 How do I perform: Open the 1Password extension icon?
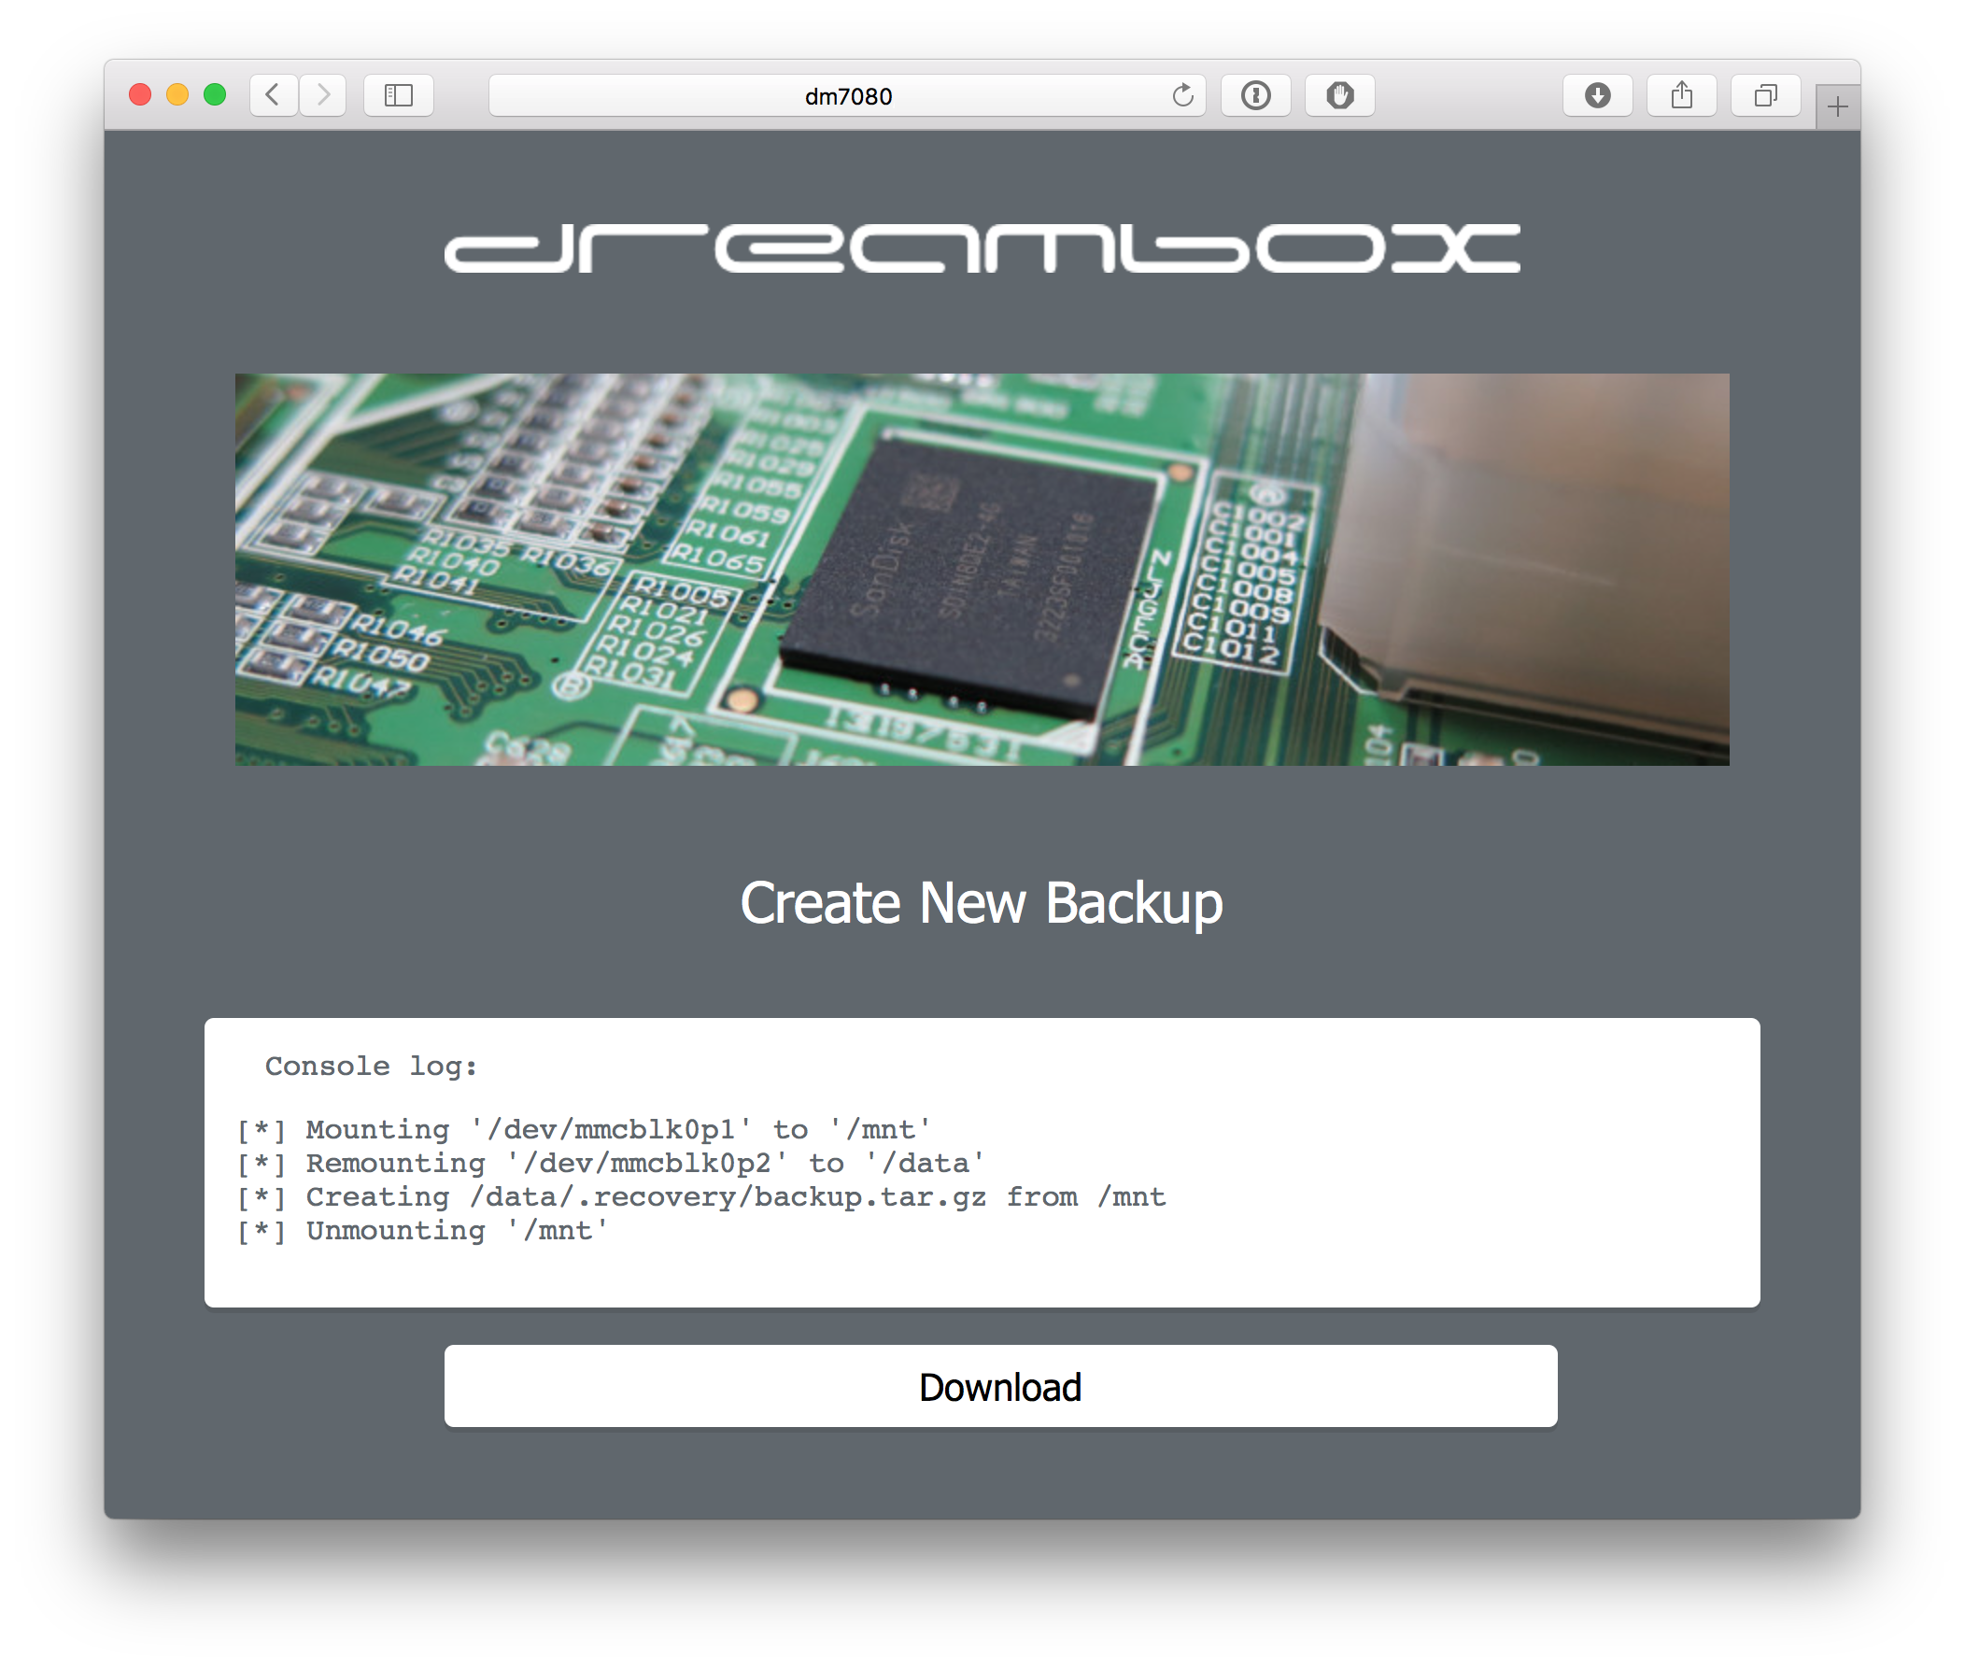click(x=1255, y=95)
